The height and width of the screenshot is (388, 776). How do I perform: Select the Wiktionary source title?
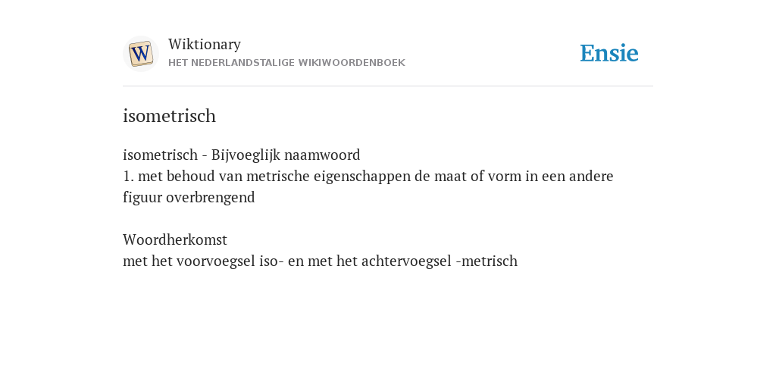click(x=205, y=45)
